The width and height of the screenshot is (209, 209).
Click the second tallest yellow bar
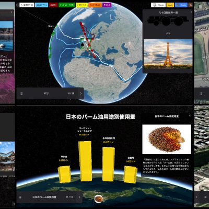click(x=108, y=164)
